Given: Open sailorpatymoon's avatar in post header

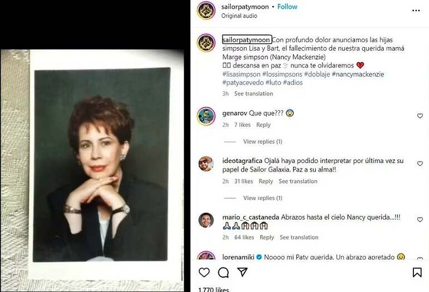Looking at the screenshot, I should click(x=206, y=11).
